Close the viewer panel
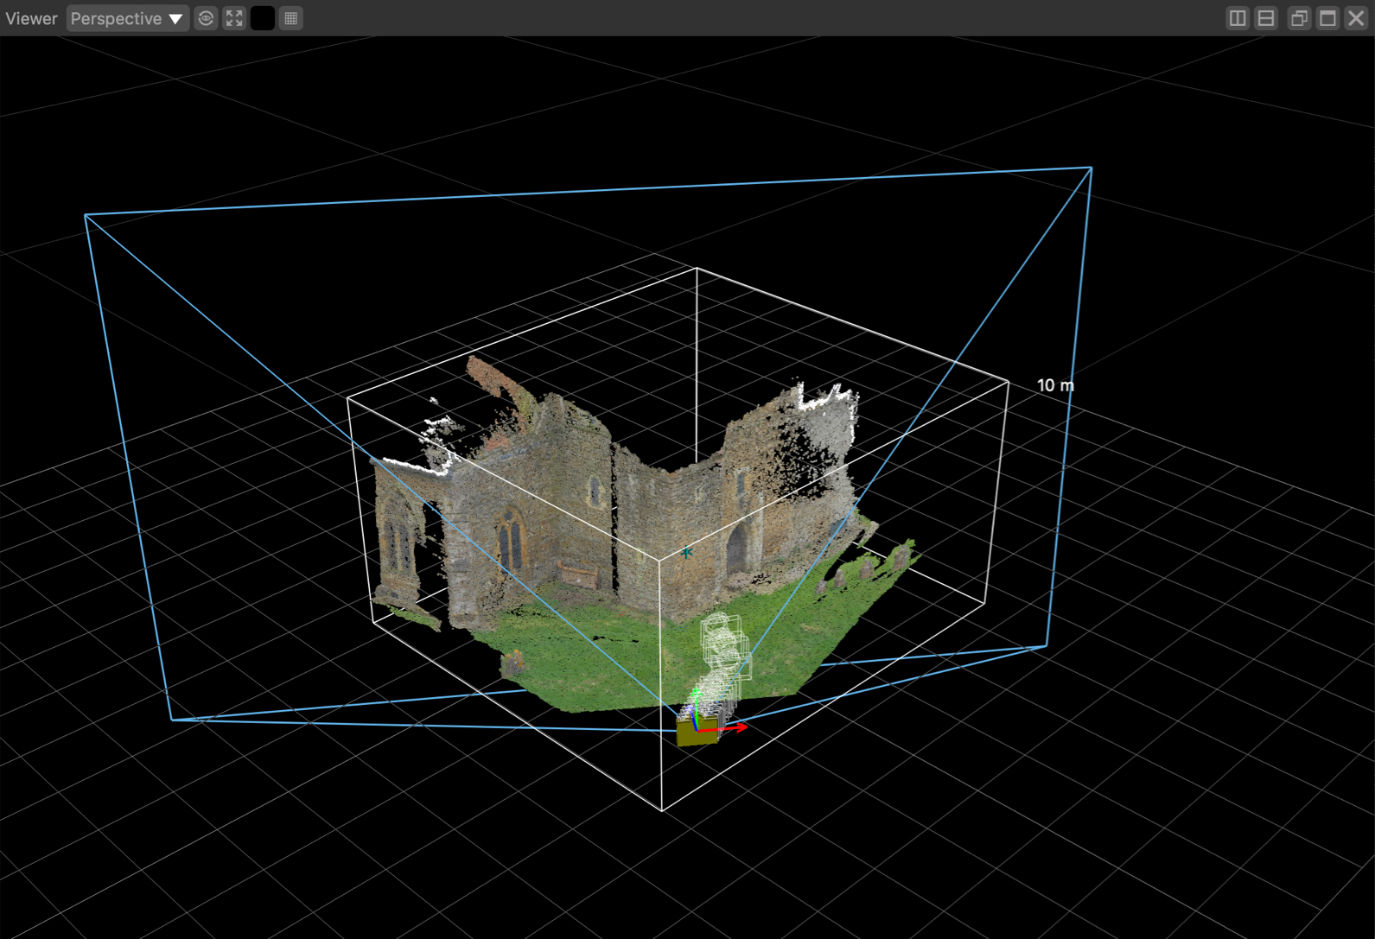Image resolution: width=1375 pixels, height=939 pixels. [1356, 18]
